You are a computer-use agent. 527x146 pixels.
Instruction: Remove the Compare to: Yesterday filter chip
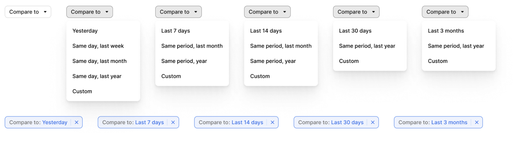click(77, 122)
